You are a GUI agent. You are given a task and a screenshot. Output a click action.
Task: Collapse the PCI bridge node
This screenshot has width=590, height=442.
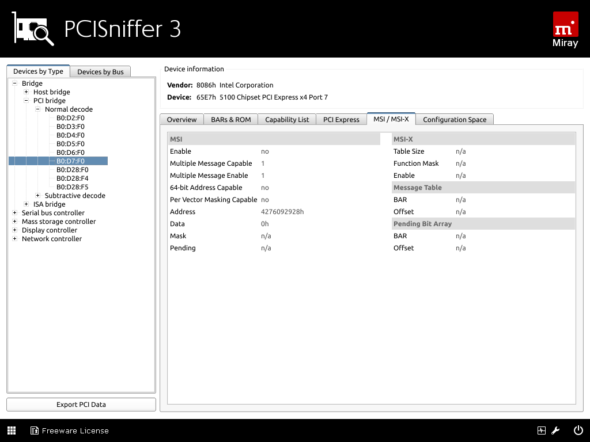[27, 101]
